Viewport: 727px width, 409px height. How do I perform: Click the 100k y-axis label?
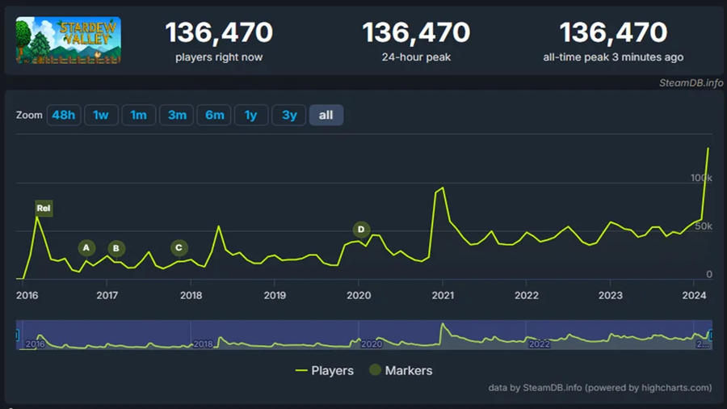point(701,178)
